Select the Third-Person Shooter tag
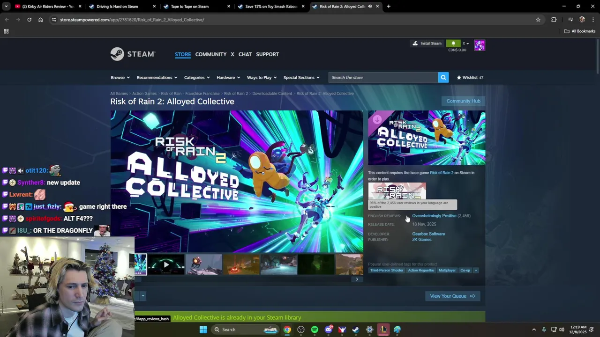This screenshot has height=337, width=600. (387, 270)
